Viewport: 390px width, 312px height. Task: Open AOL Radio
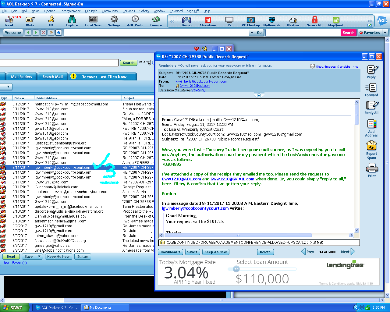pos(135,21)
